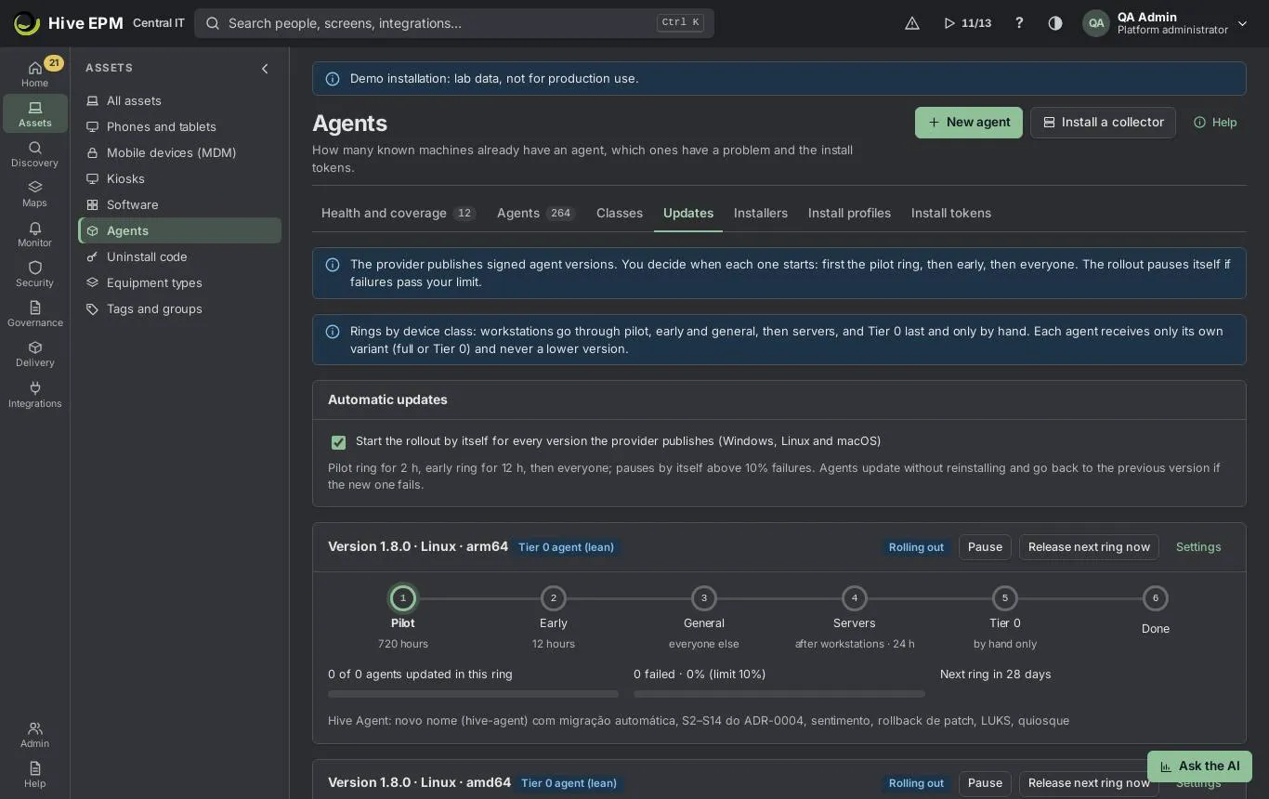1269x799 pixels.
Task: Open Monitor bell icon in left rail
Action: pos(34,234)
